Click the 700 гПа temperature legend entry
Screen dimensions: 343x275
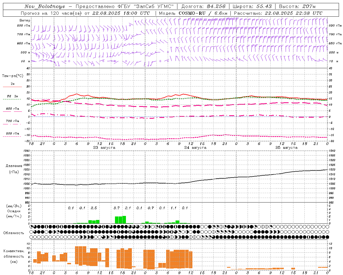(13, 121)
